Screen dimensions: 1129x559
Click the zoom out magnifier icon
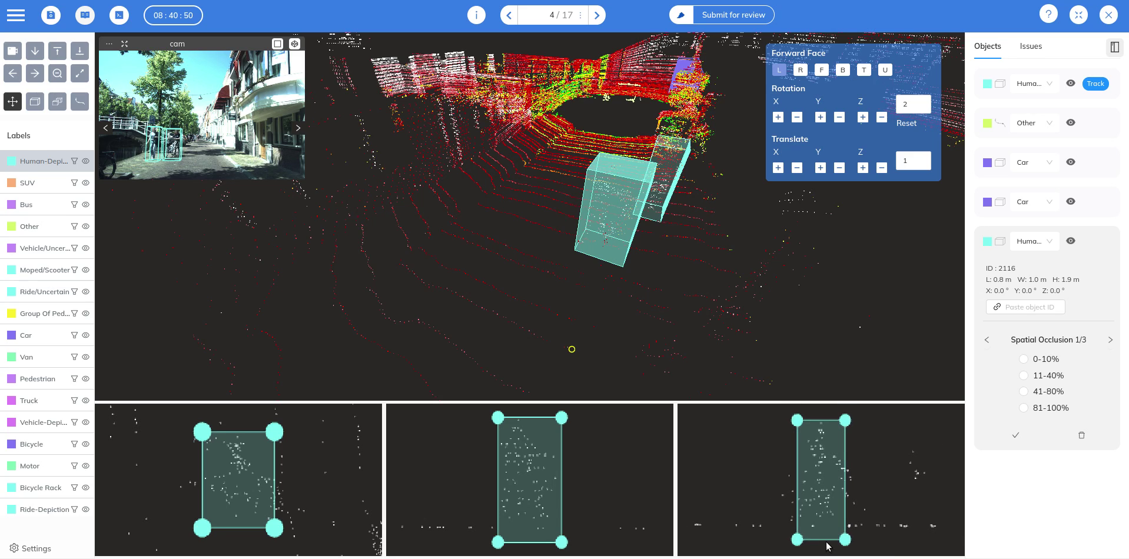pos(57,74)
